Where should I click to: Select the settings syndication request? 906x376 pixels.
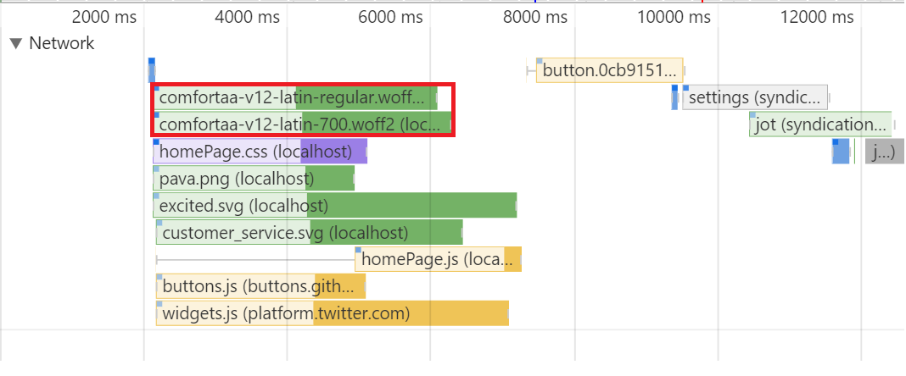point(754,97)
